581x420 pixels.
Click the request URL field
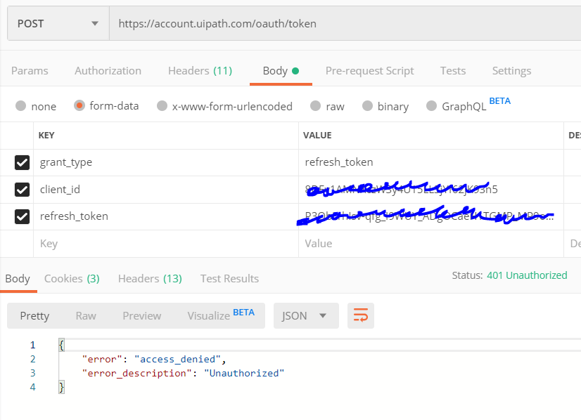coord(345,23)
